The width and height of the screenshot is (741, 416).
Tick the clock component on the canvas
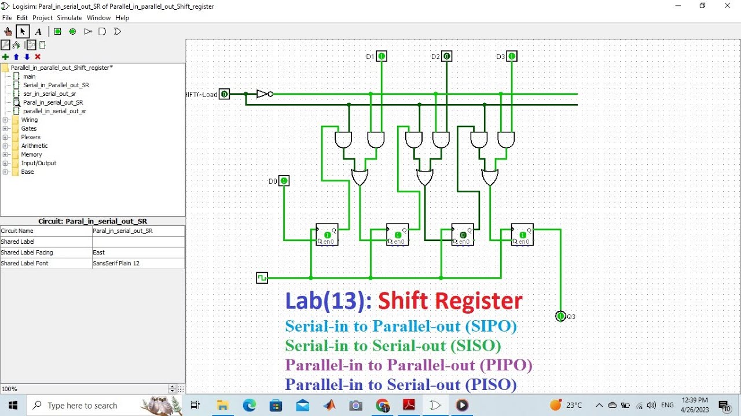[262, 278]
